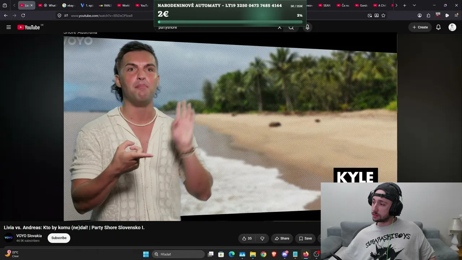Viewport: 462px width, 260px height.
Task: Switch to the World tab
Action: 123,5
